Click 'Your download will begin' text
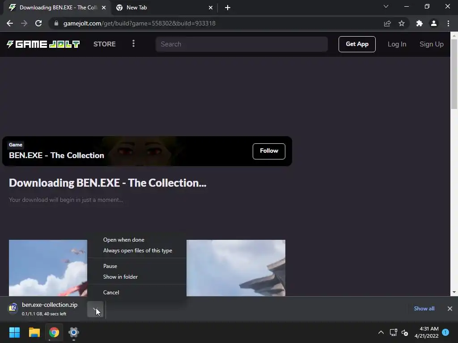Viewport: 458px width, 343px height. point(66,200)
